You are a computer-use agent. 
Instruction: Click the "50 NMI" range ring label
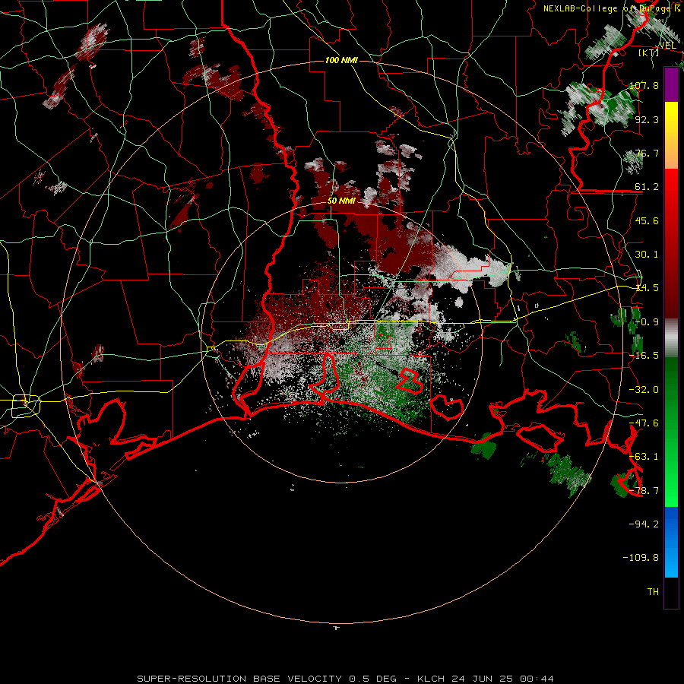click(341, 201)
